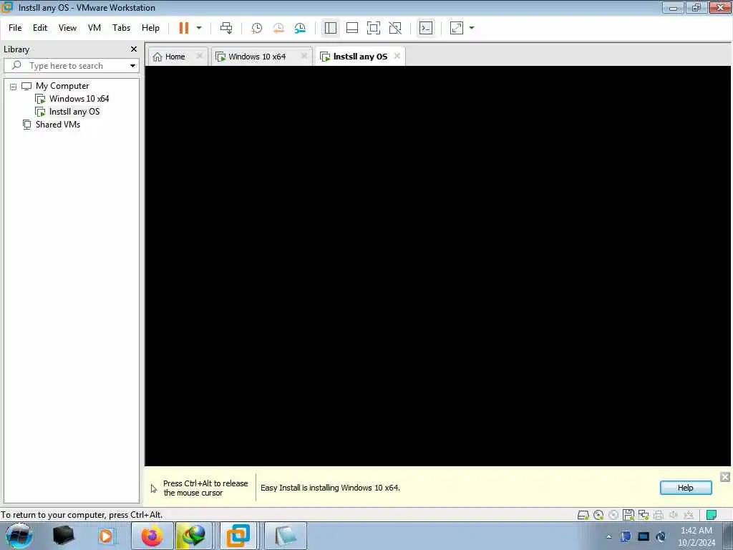
Task: Click inside the black VM console display
Action: 437,266
